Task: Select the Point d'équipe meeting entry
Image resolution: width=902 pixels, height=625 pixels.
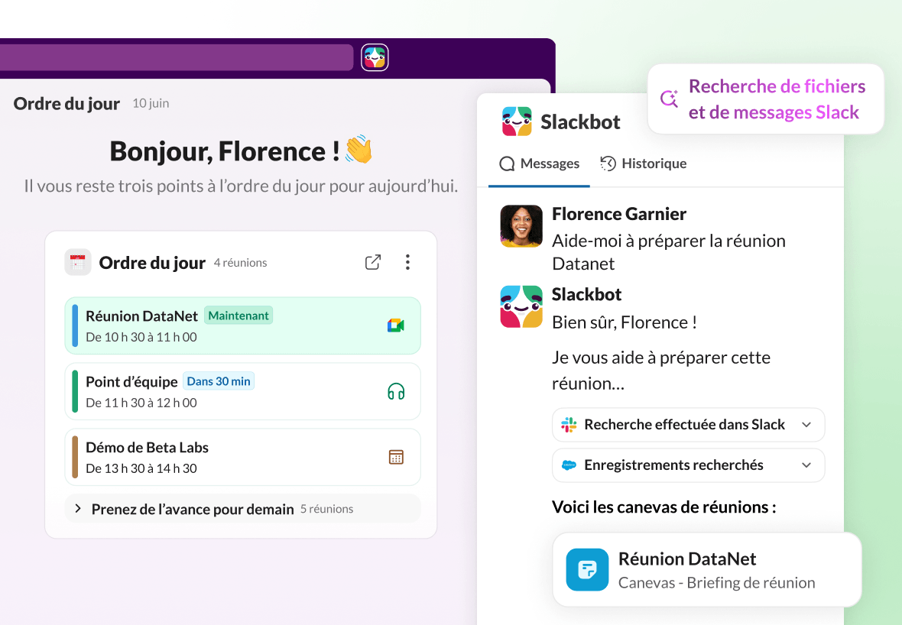Action: [229, 392]
